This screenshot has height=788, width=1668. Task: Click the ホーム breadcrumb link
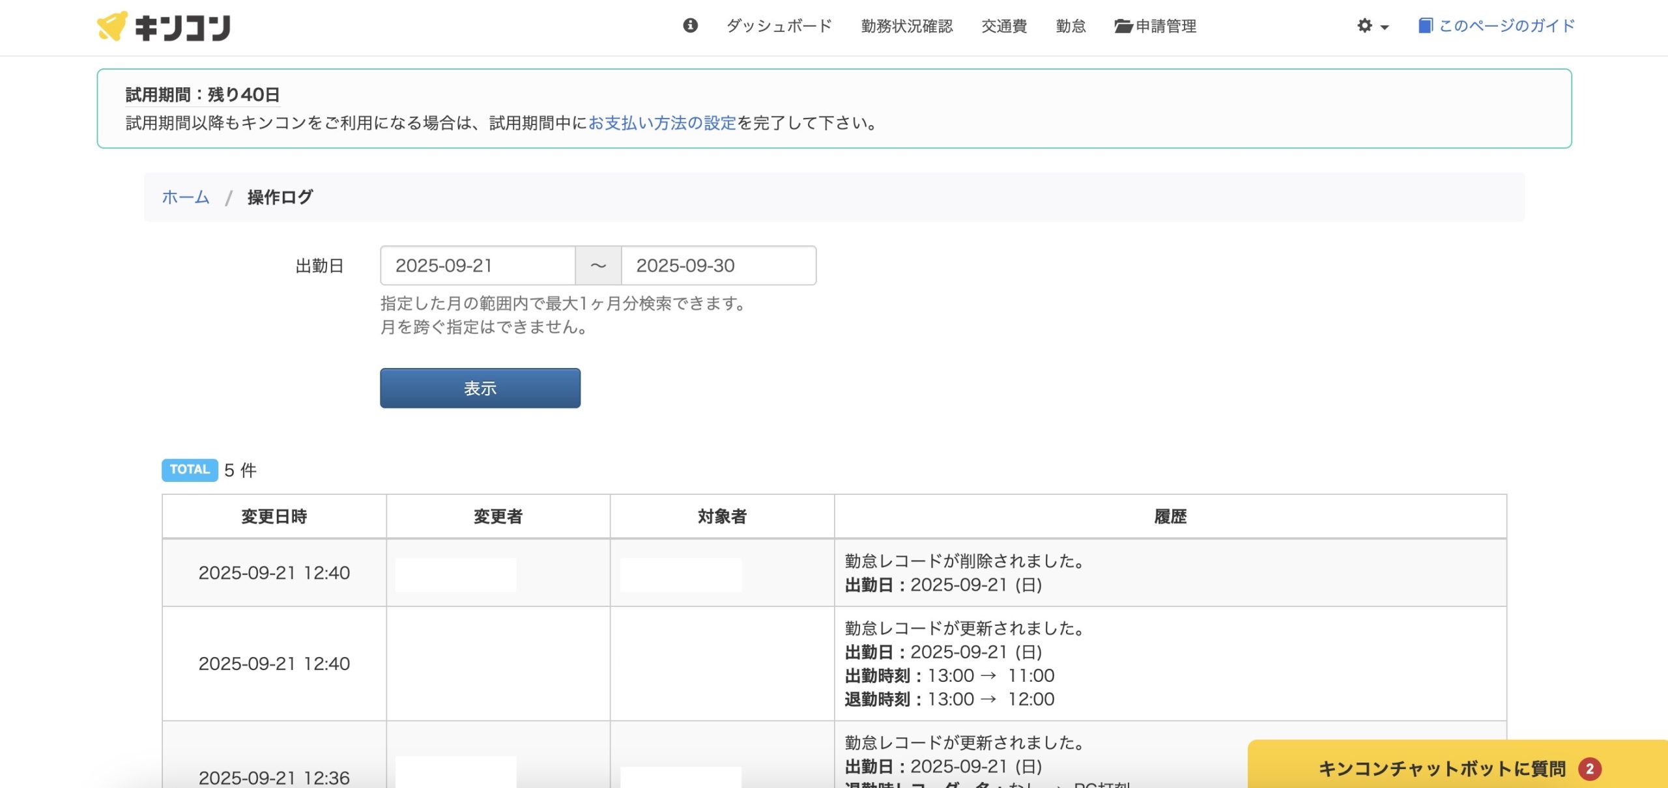point(186,197)
